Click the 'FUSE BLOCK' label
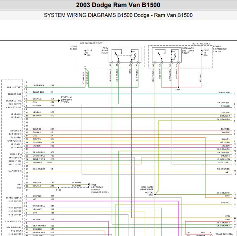Viewport: 237px width, 236px height. [73, 48]
